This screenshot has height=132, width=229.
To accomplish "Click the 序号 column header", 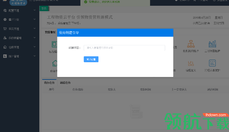I will coord(52,89).
